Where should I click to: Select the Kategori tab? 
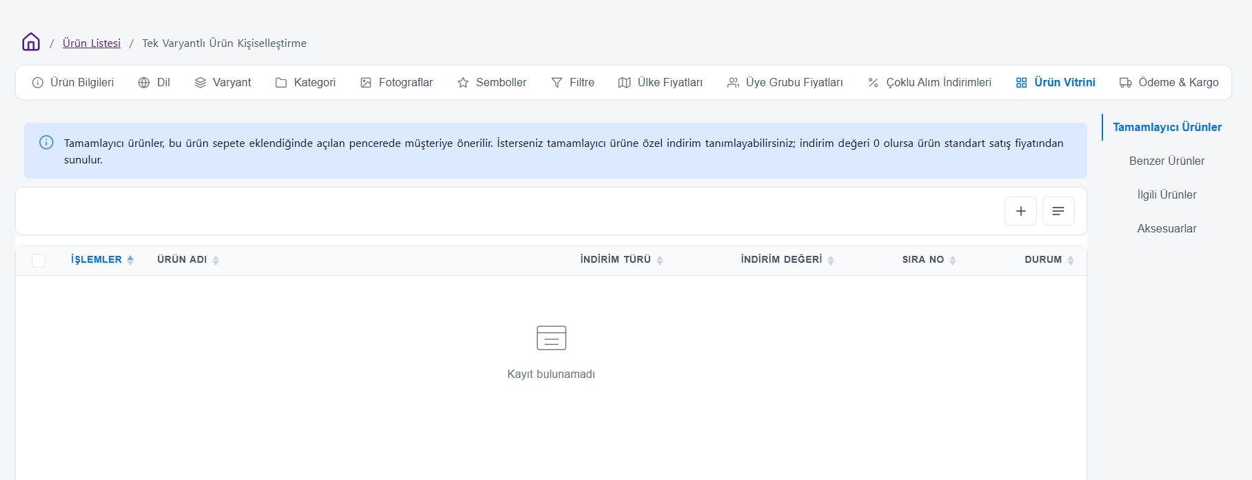[x=305, y=83]
